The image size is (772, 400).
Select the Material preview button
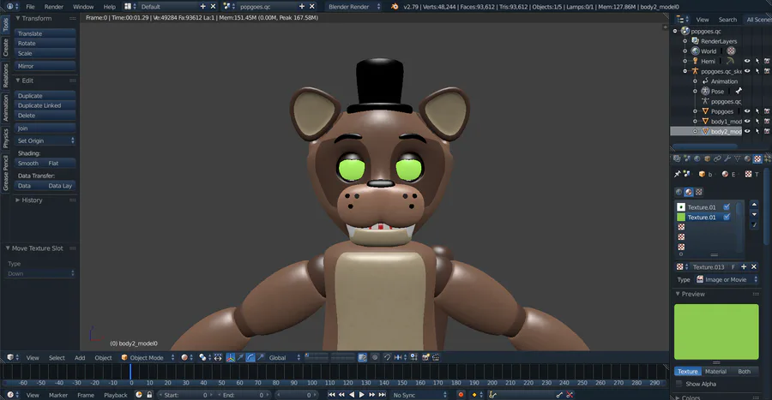715,372
